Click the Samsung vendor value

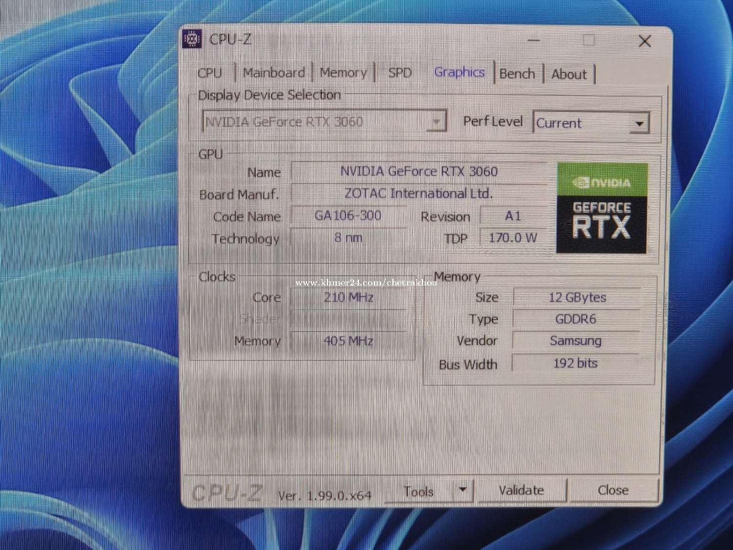[x=576, y=341]
